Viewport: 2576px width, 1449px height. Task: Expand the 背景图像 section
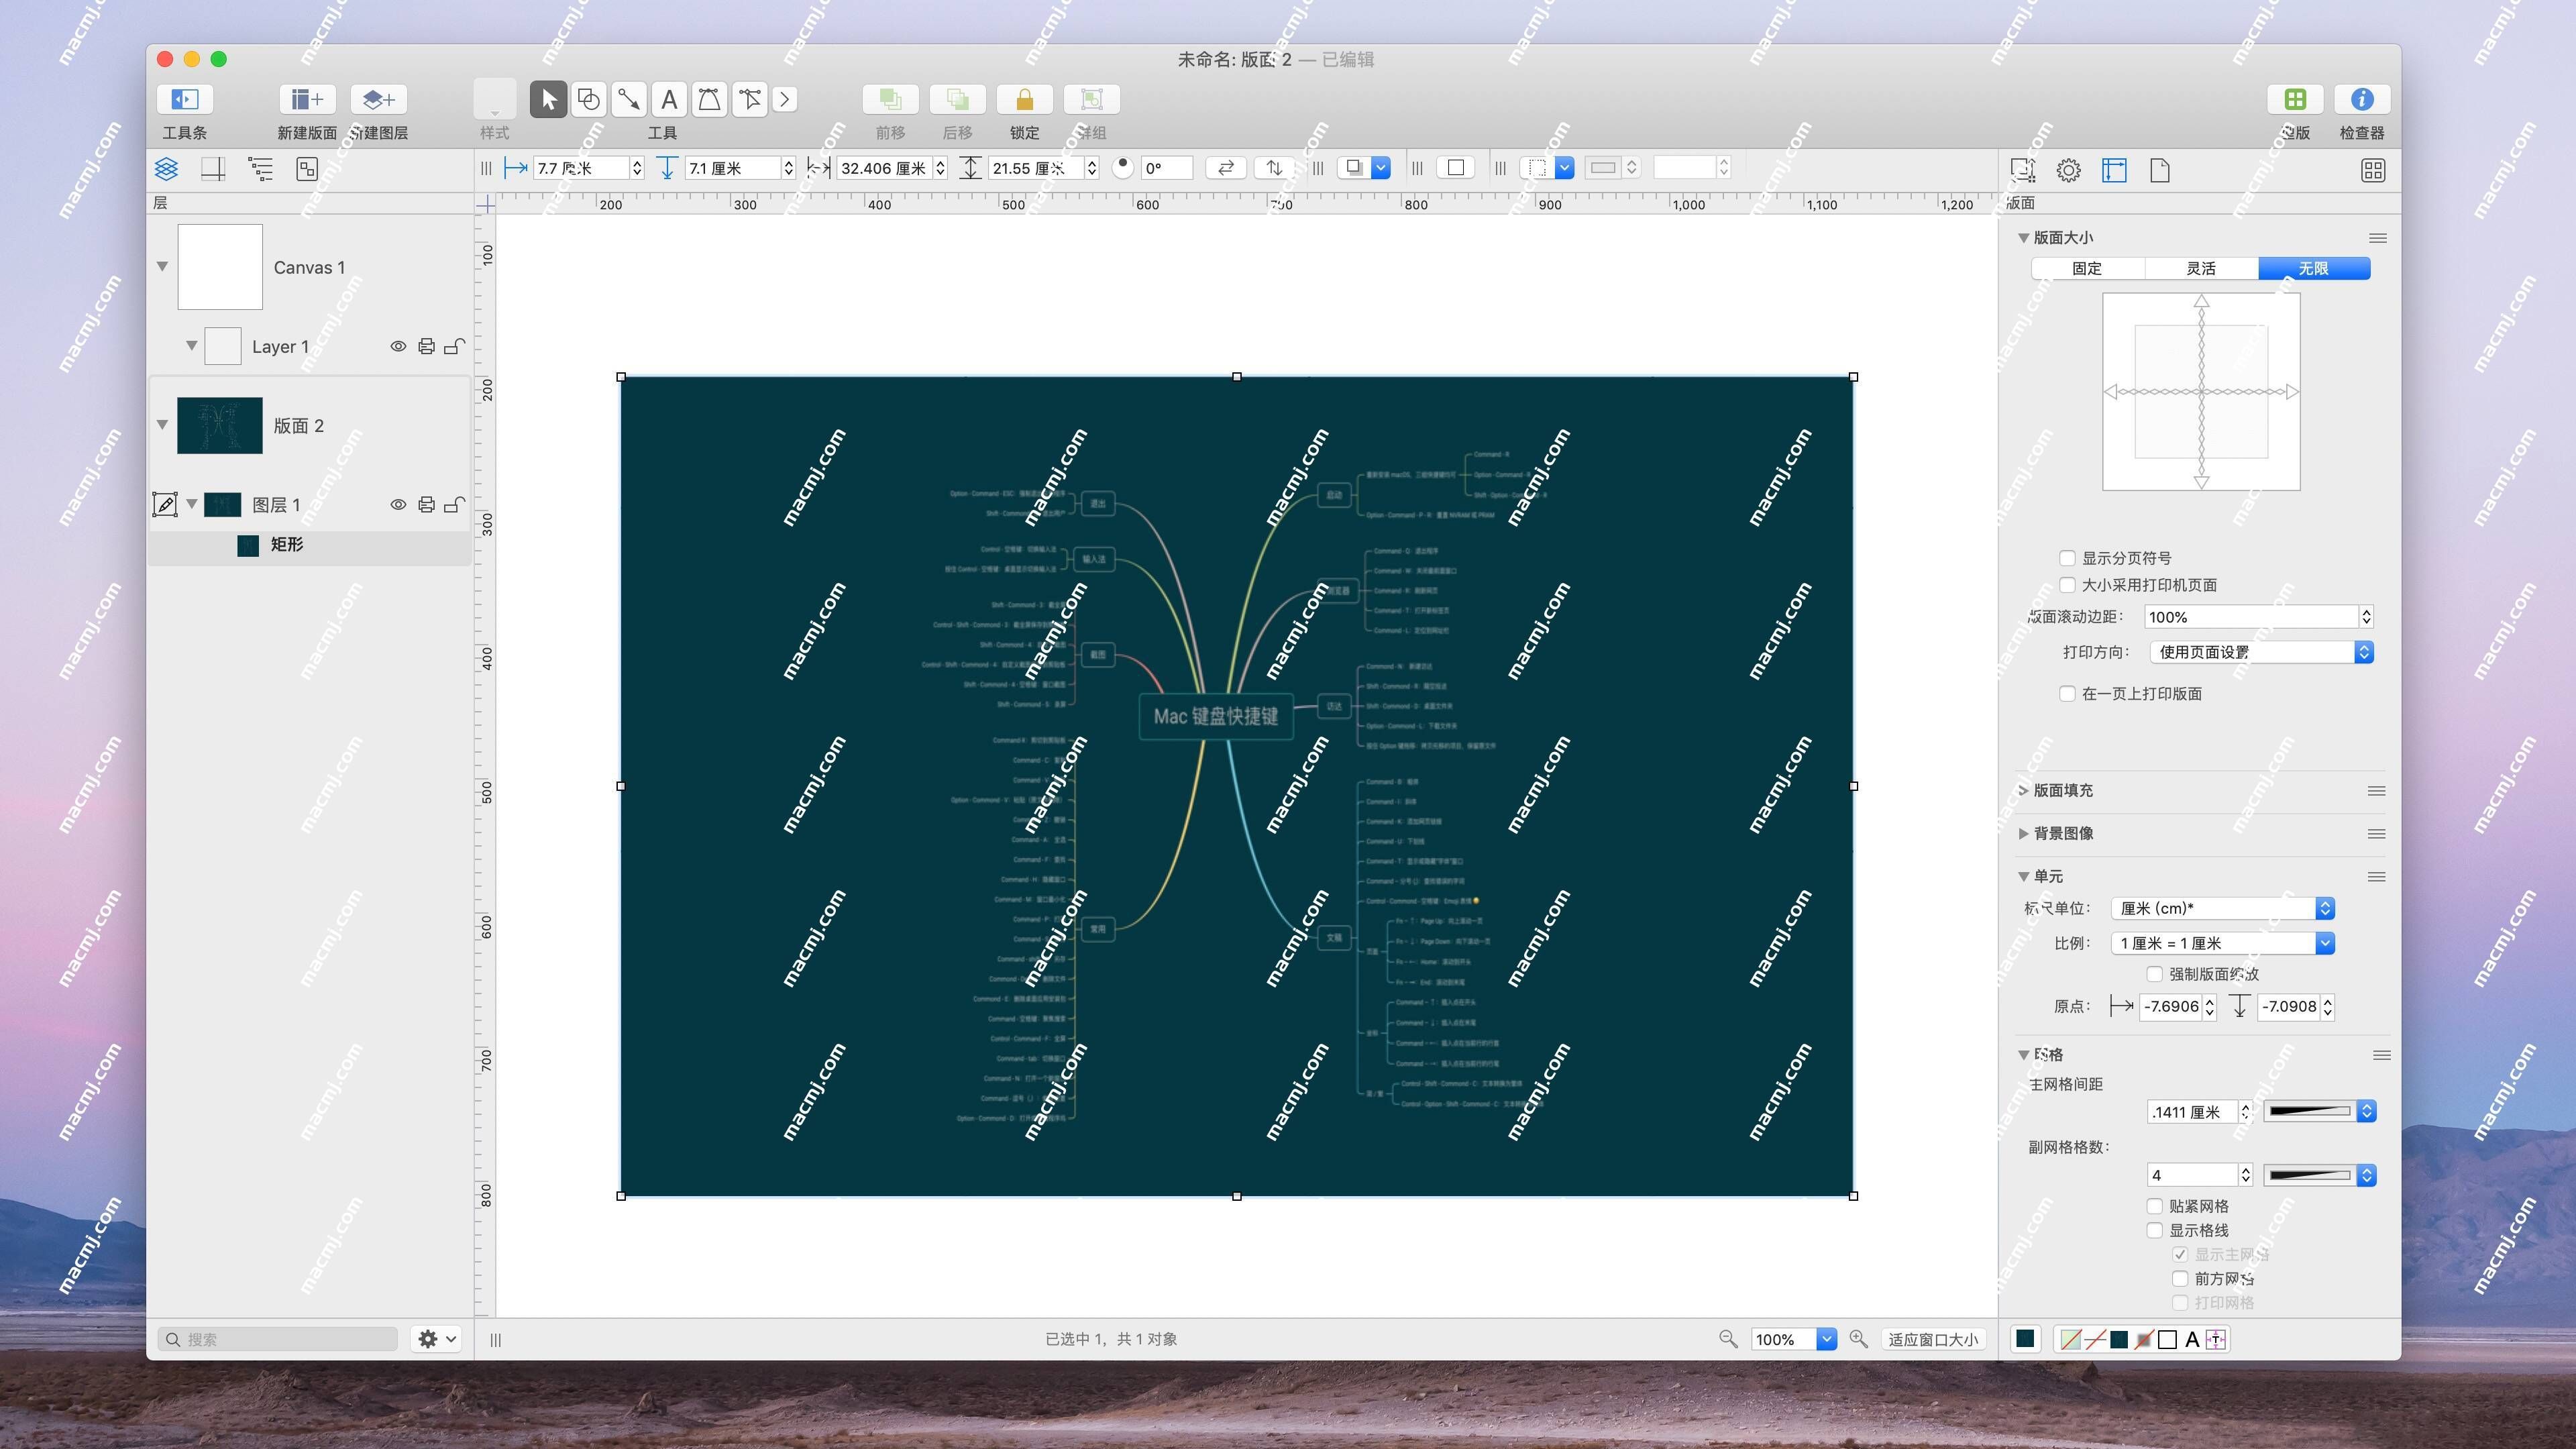click(2023, 833)
